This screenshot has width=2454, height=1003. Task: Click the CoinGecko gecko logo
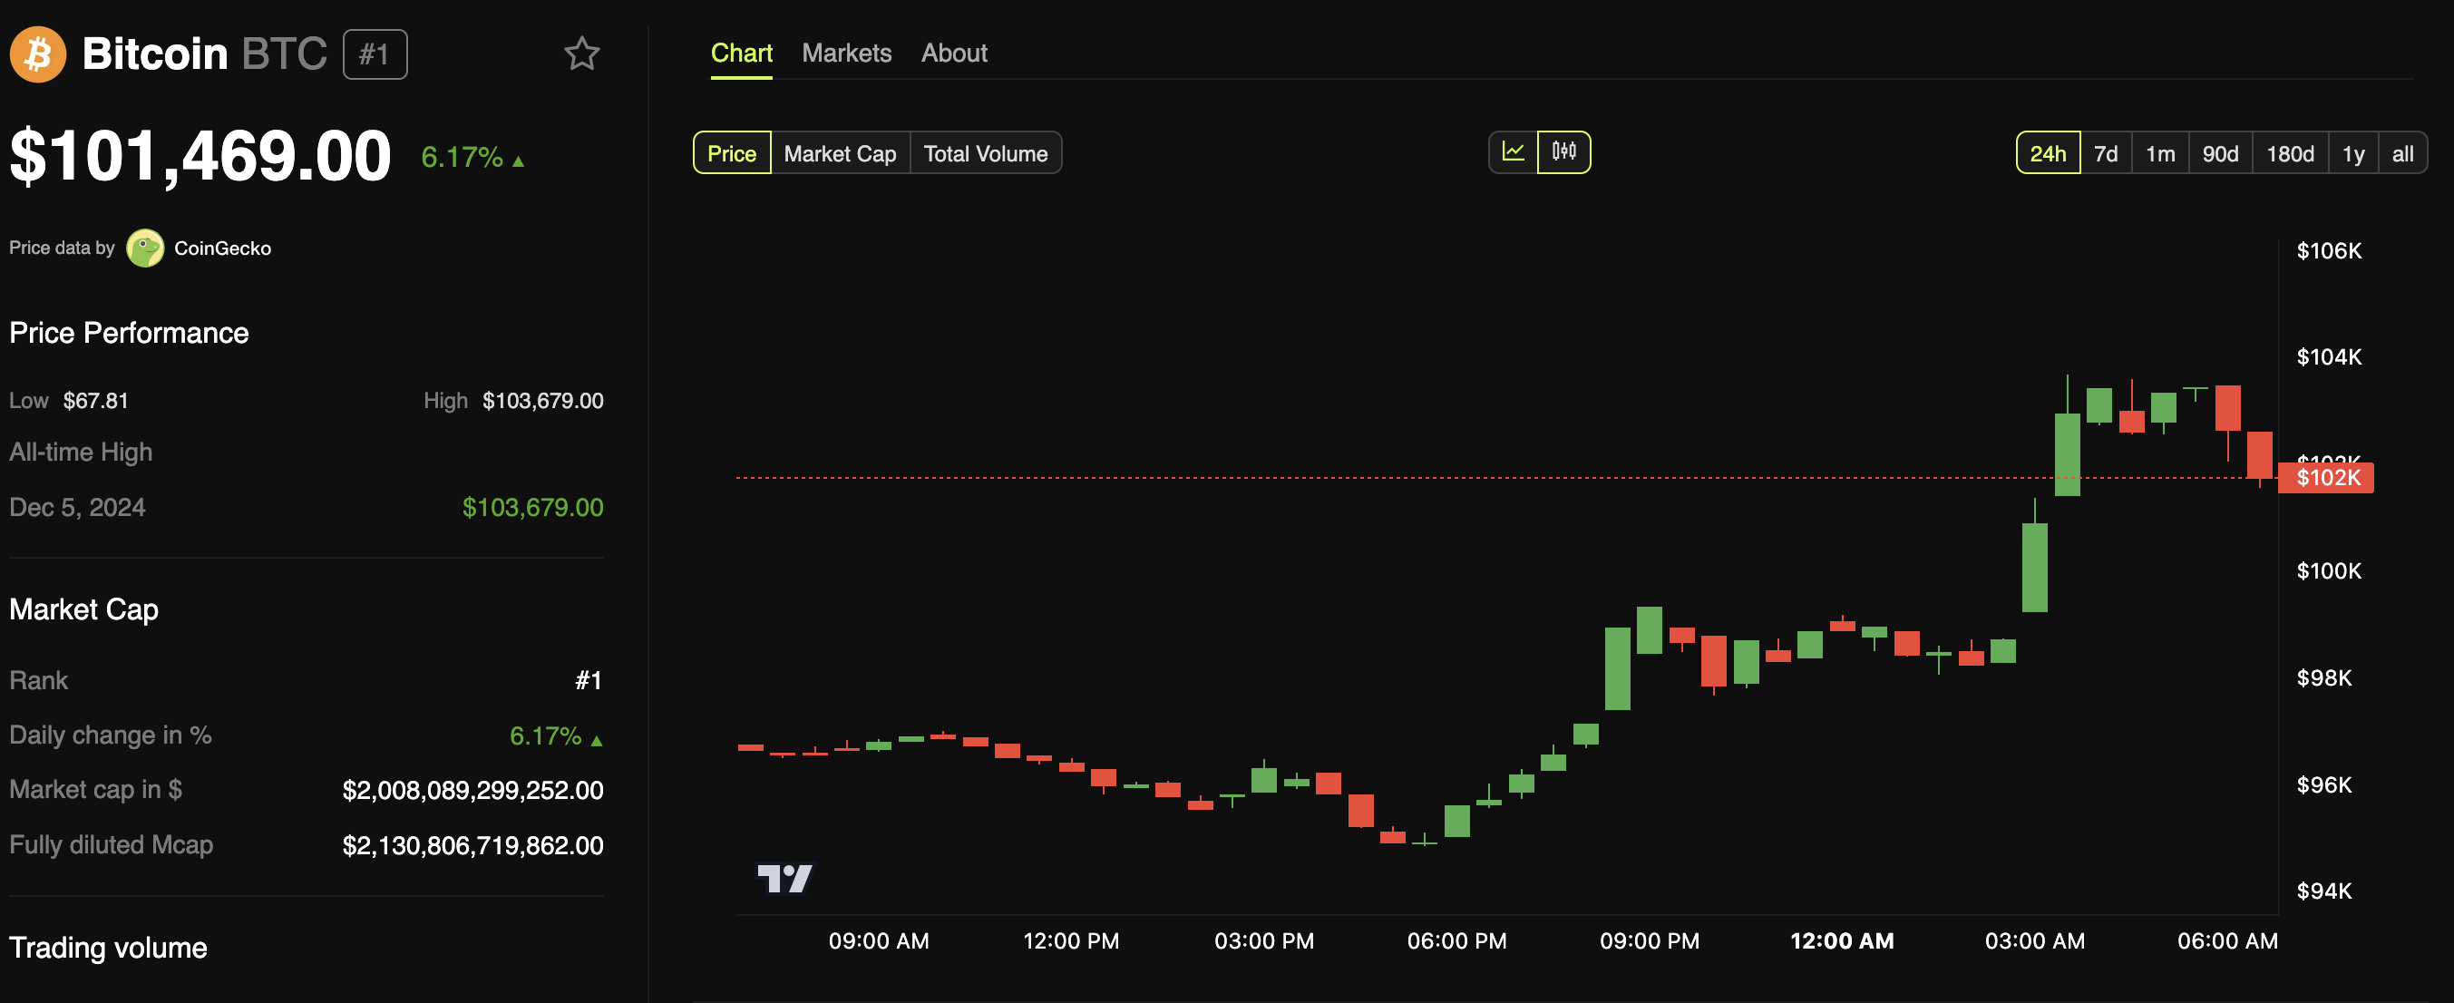[145, 248]
